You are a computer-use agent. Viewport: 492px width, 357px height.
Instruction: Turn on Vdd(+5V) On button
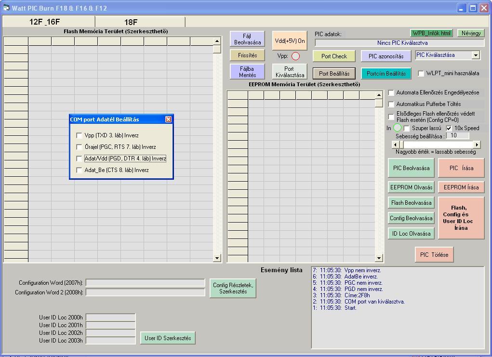tap(289, 40)
